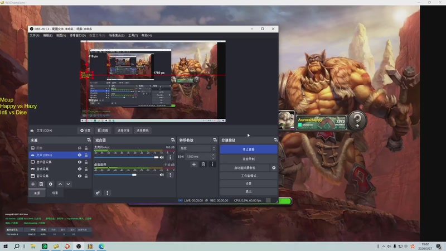
Task: Click source toolbar 设置 properties button
Action: [x=85, y=131]
